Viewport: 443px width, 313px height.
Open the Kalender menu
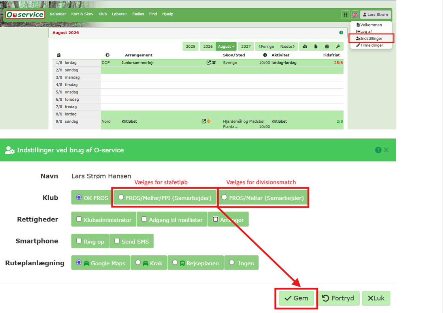click(58, 14)
